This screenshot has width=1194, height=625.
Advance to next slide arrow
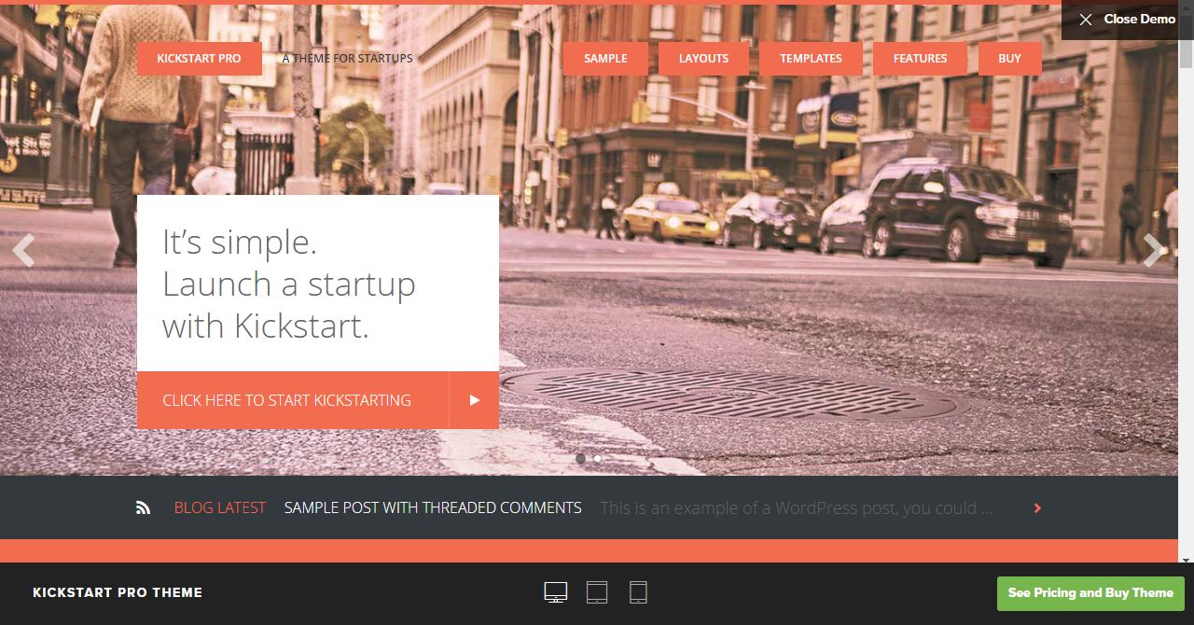pos(1154,250)
